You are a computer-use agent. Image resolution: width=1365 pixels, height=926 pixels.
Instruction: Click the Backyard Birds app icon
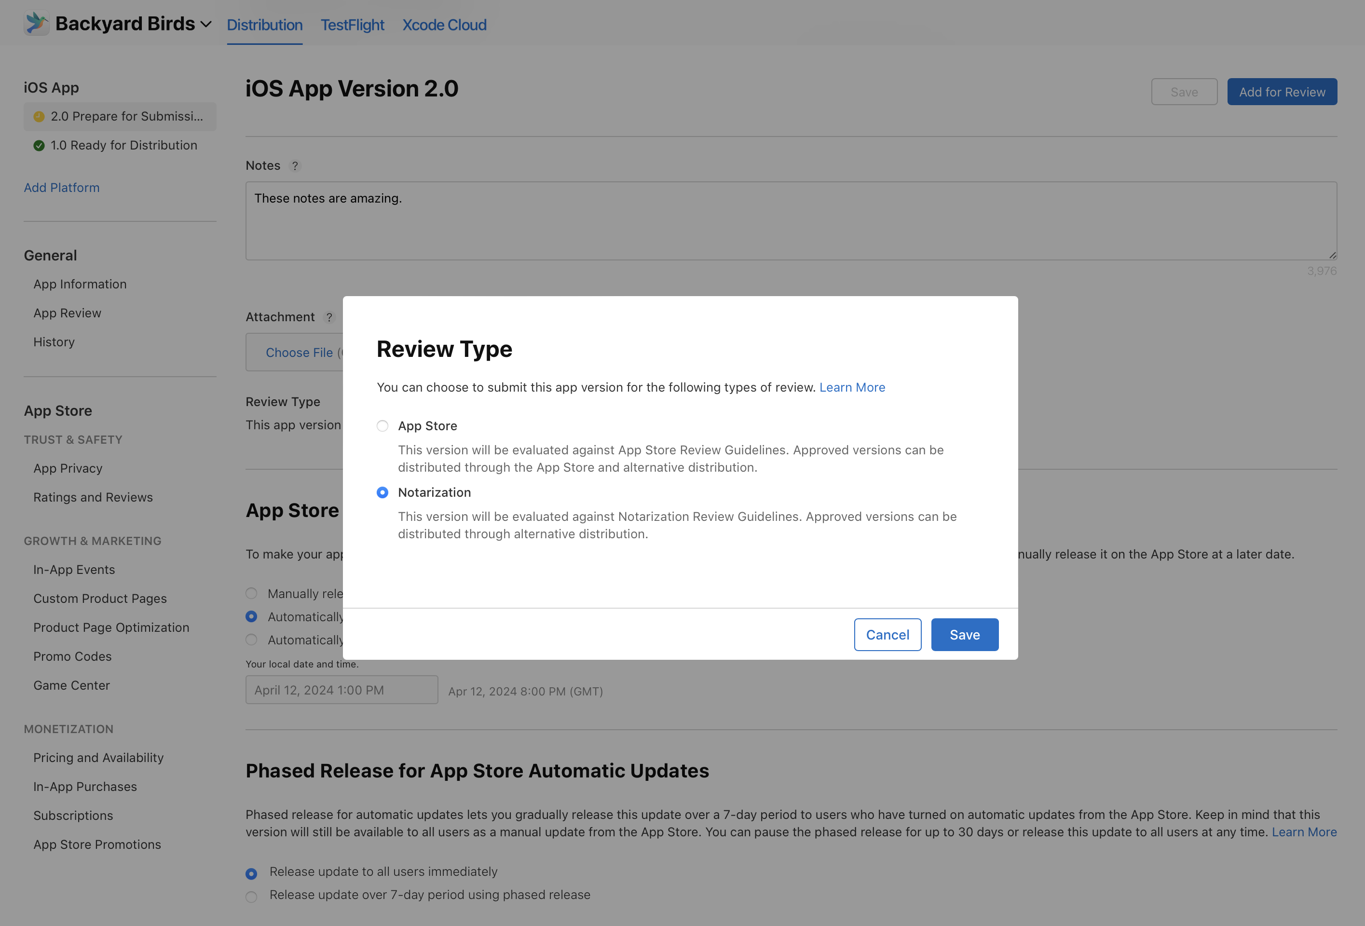tap(36, 22)
